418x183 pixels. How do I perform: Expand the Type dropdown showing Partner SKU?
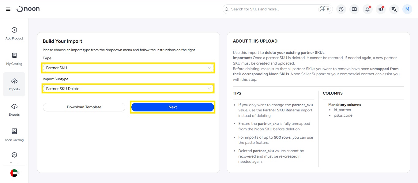pos(128,68)
